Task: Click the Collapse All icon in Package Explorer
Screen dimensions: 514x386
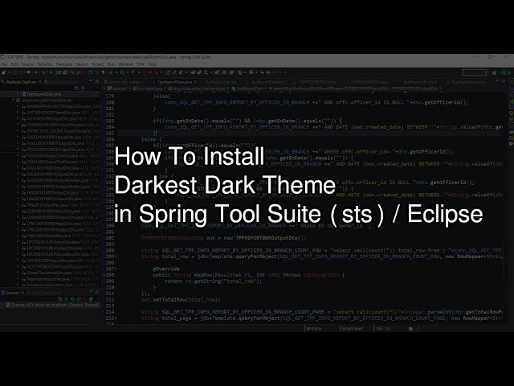Action: pyautogui.click(x=76, y=88)
